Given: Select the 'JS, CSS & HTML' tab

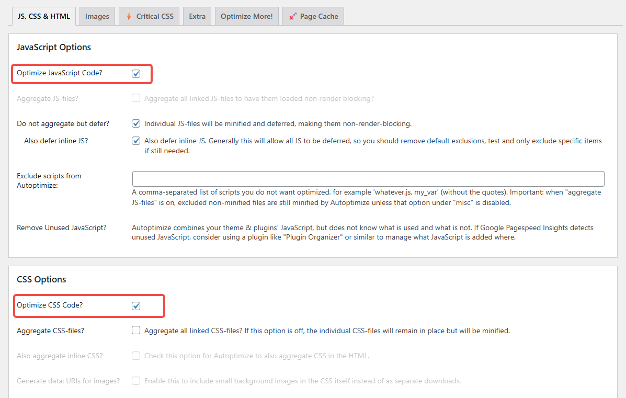Looking at the screenshot, I should [43, 16].
